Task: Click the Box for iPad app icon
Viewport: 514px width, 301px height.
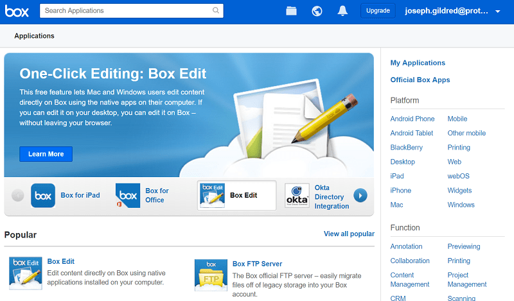Action: click(x=43, y=196)
